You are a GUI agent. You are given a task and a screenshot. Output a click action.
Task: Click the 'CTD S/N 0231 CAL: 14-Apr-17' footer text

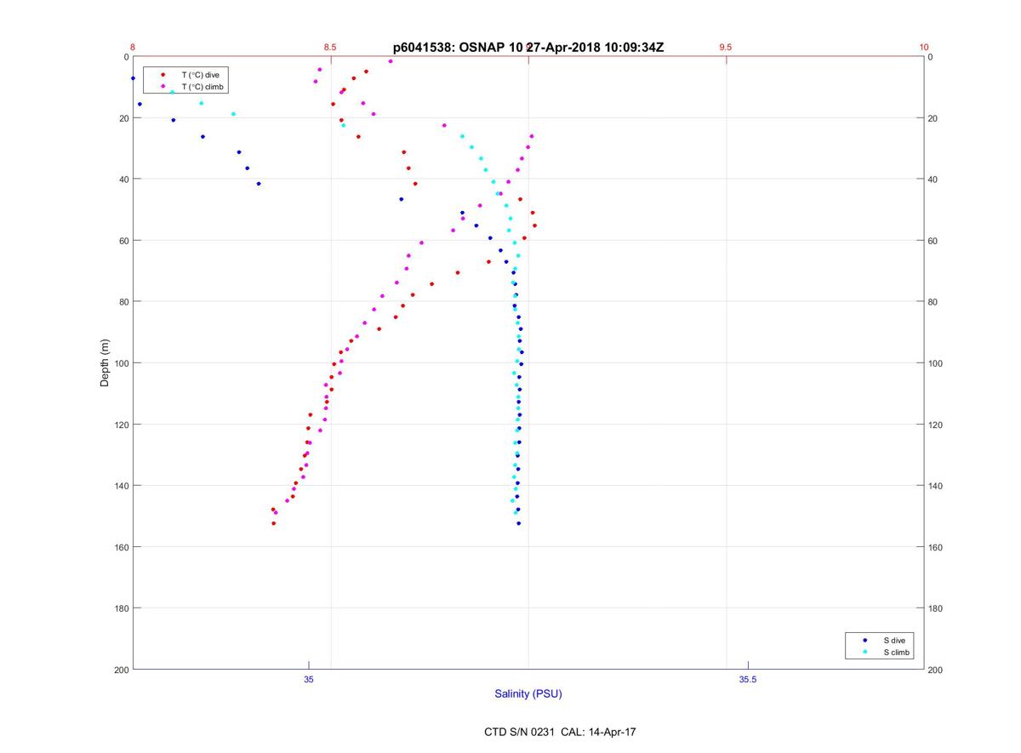(x=560, y=731)
